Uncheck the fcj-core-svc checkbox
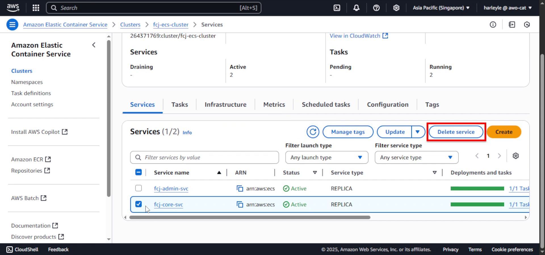 point(139,204)
